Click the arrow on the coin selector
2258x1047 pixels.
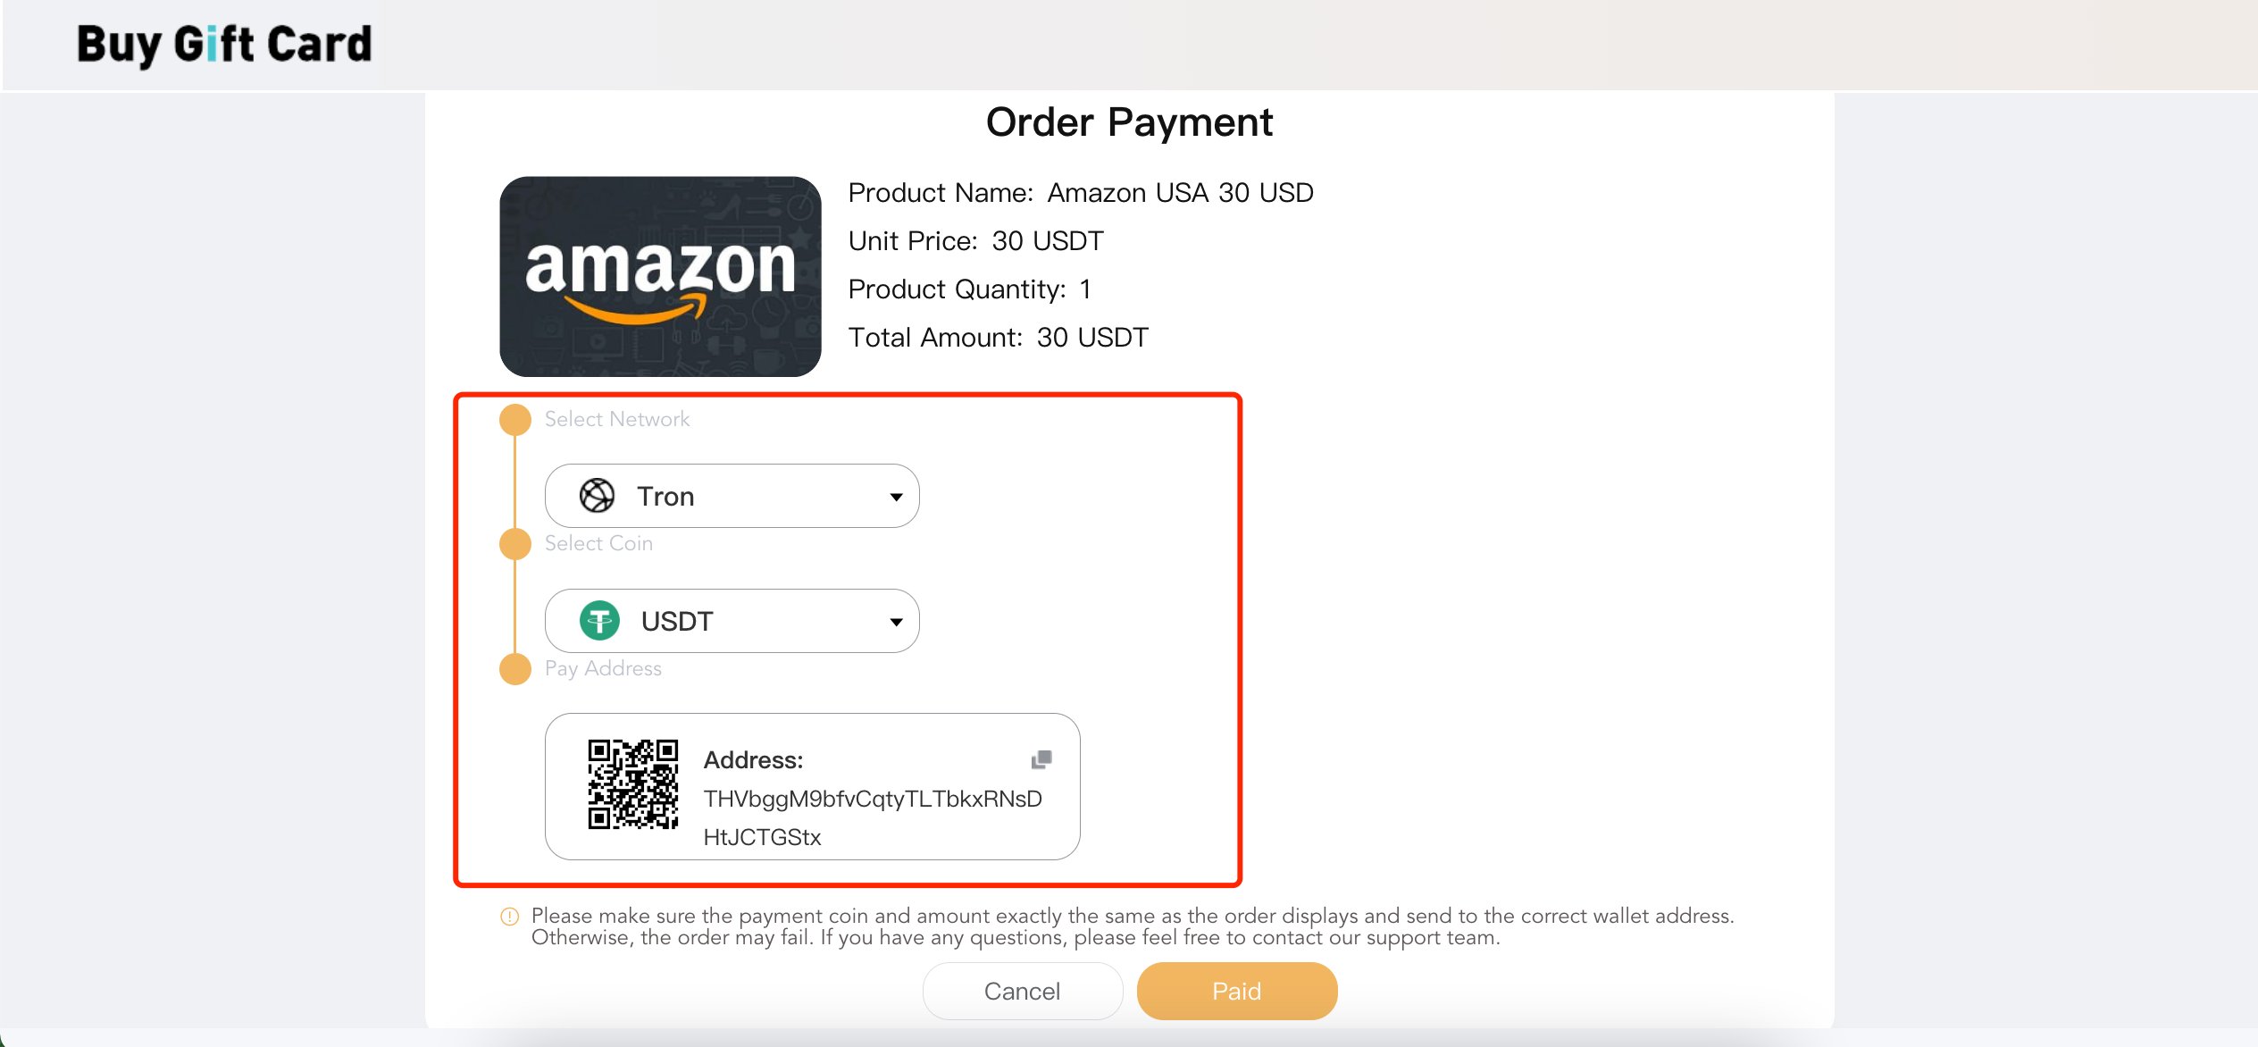coord(896,622)
